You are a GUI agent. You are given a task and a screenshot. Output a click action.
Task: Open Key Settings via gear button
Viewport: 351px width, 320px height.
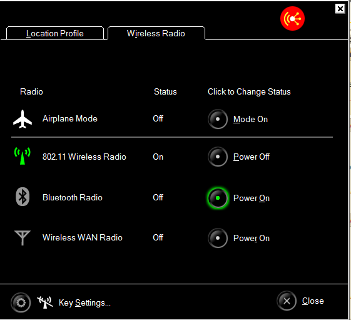tap(21, 302)
